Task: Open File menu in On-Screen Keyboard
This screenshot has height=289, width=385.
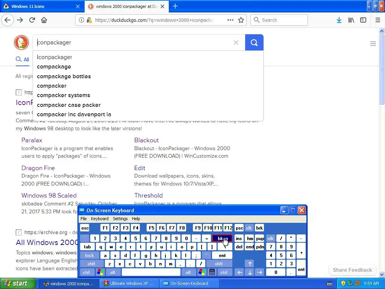Action: pyautogui.click(x=83, y=219)
